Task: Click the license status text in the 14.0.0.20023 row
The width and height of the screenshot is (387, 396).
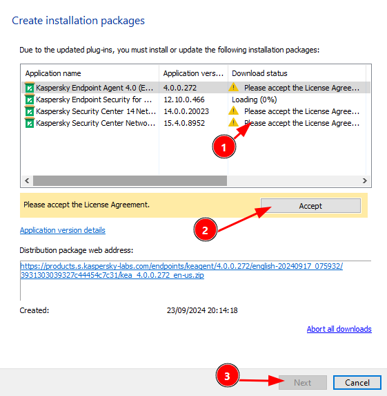Action: coord(301,111)
